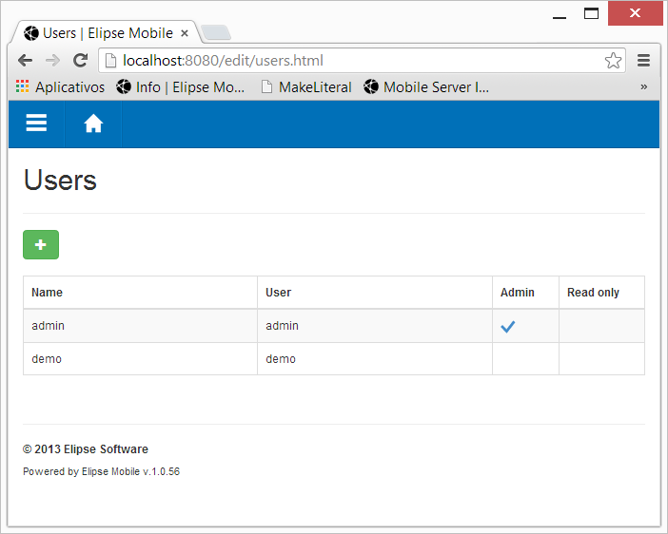Click the page icon in address bar

110,61
